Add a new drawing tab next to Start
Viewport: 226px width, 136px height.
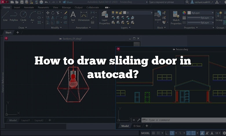tap(18, 32)
